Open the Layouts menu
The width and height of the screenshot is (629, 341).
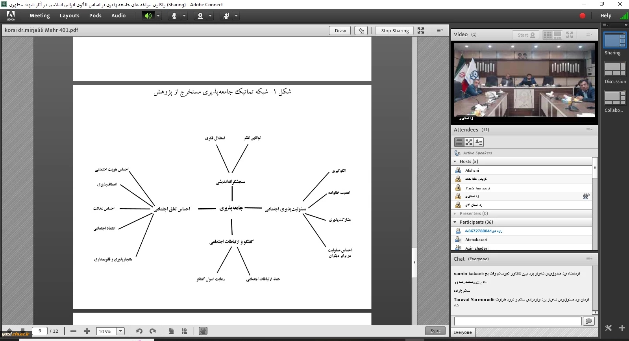(x=69, y=16)
